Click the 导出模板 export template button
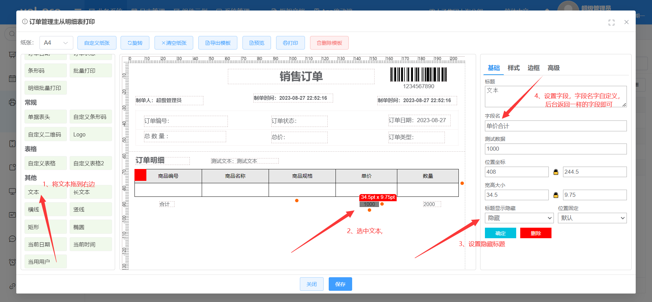This screenshot has height=302, width=652. (218, 43)
